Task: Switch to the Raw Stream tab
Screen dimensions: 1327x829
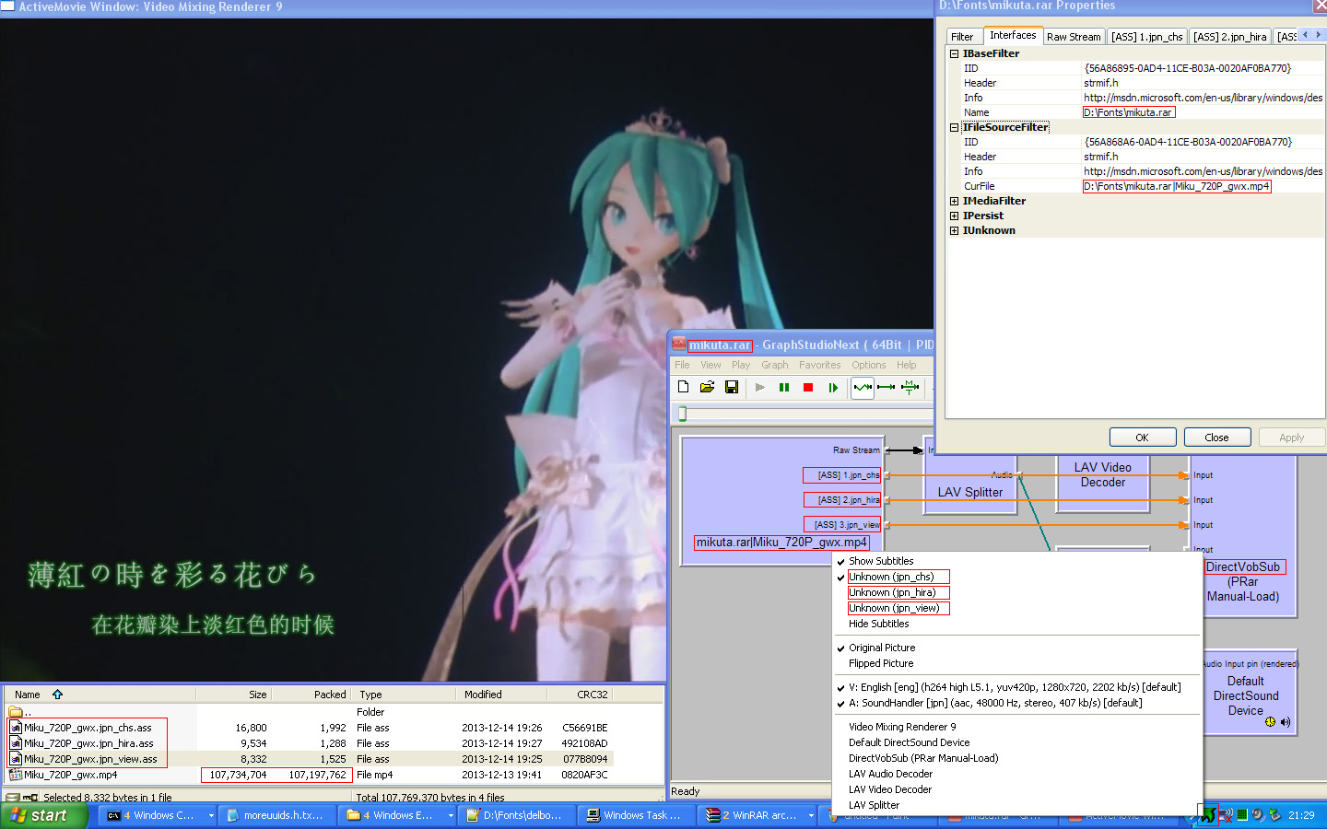Action: tap(1074, 37)
